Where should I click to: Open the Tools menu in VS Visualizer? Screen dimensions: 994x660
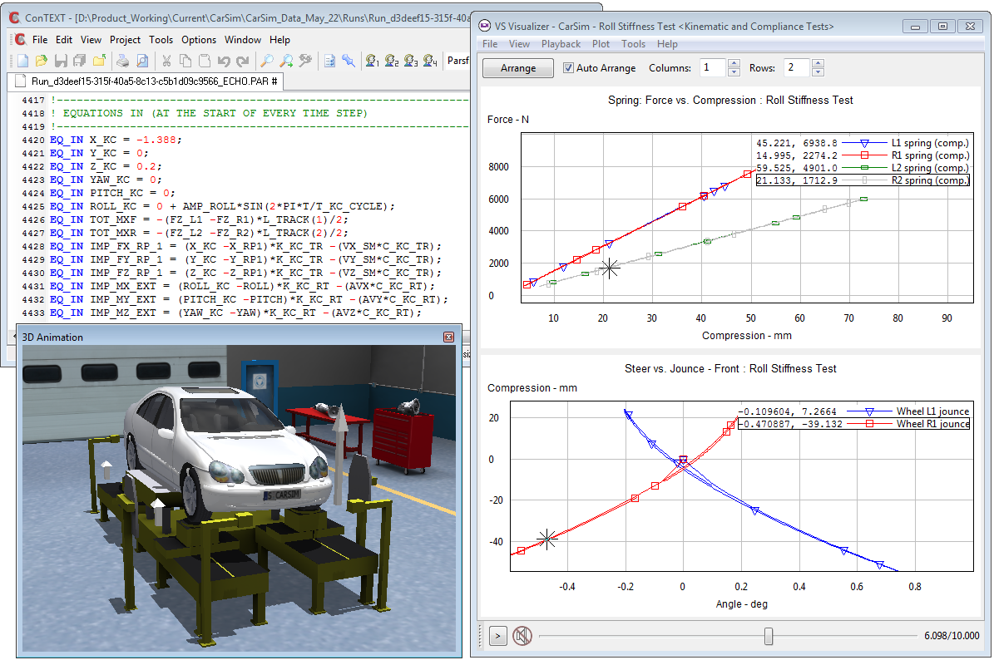[633, 44]
